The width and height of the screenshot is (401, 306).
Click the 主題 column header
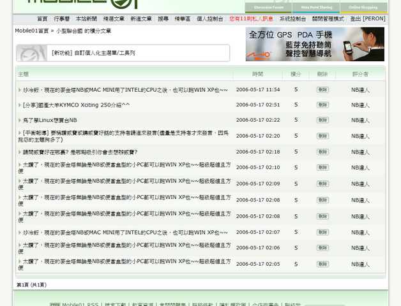(23, 74)
